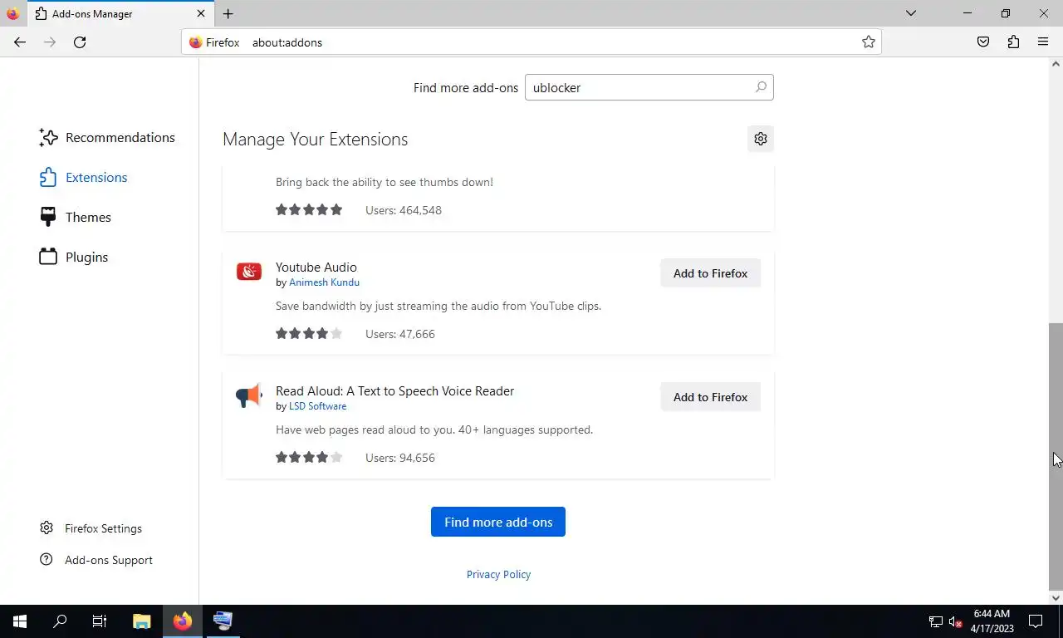The image size is (1063, 638).
Task: Go back to the previous page
Action: (20, 42)
